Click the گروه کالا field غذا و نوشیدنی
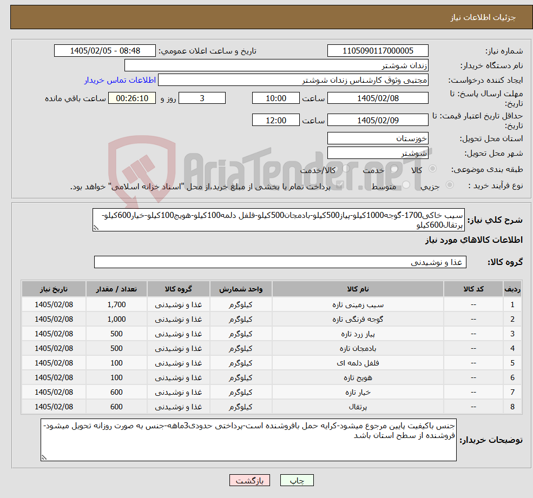 [280, 262]
